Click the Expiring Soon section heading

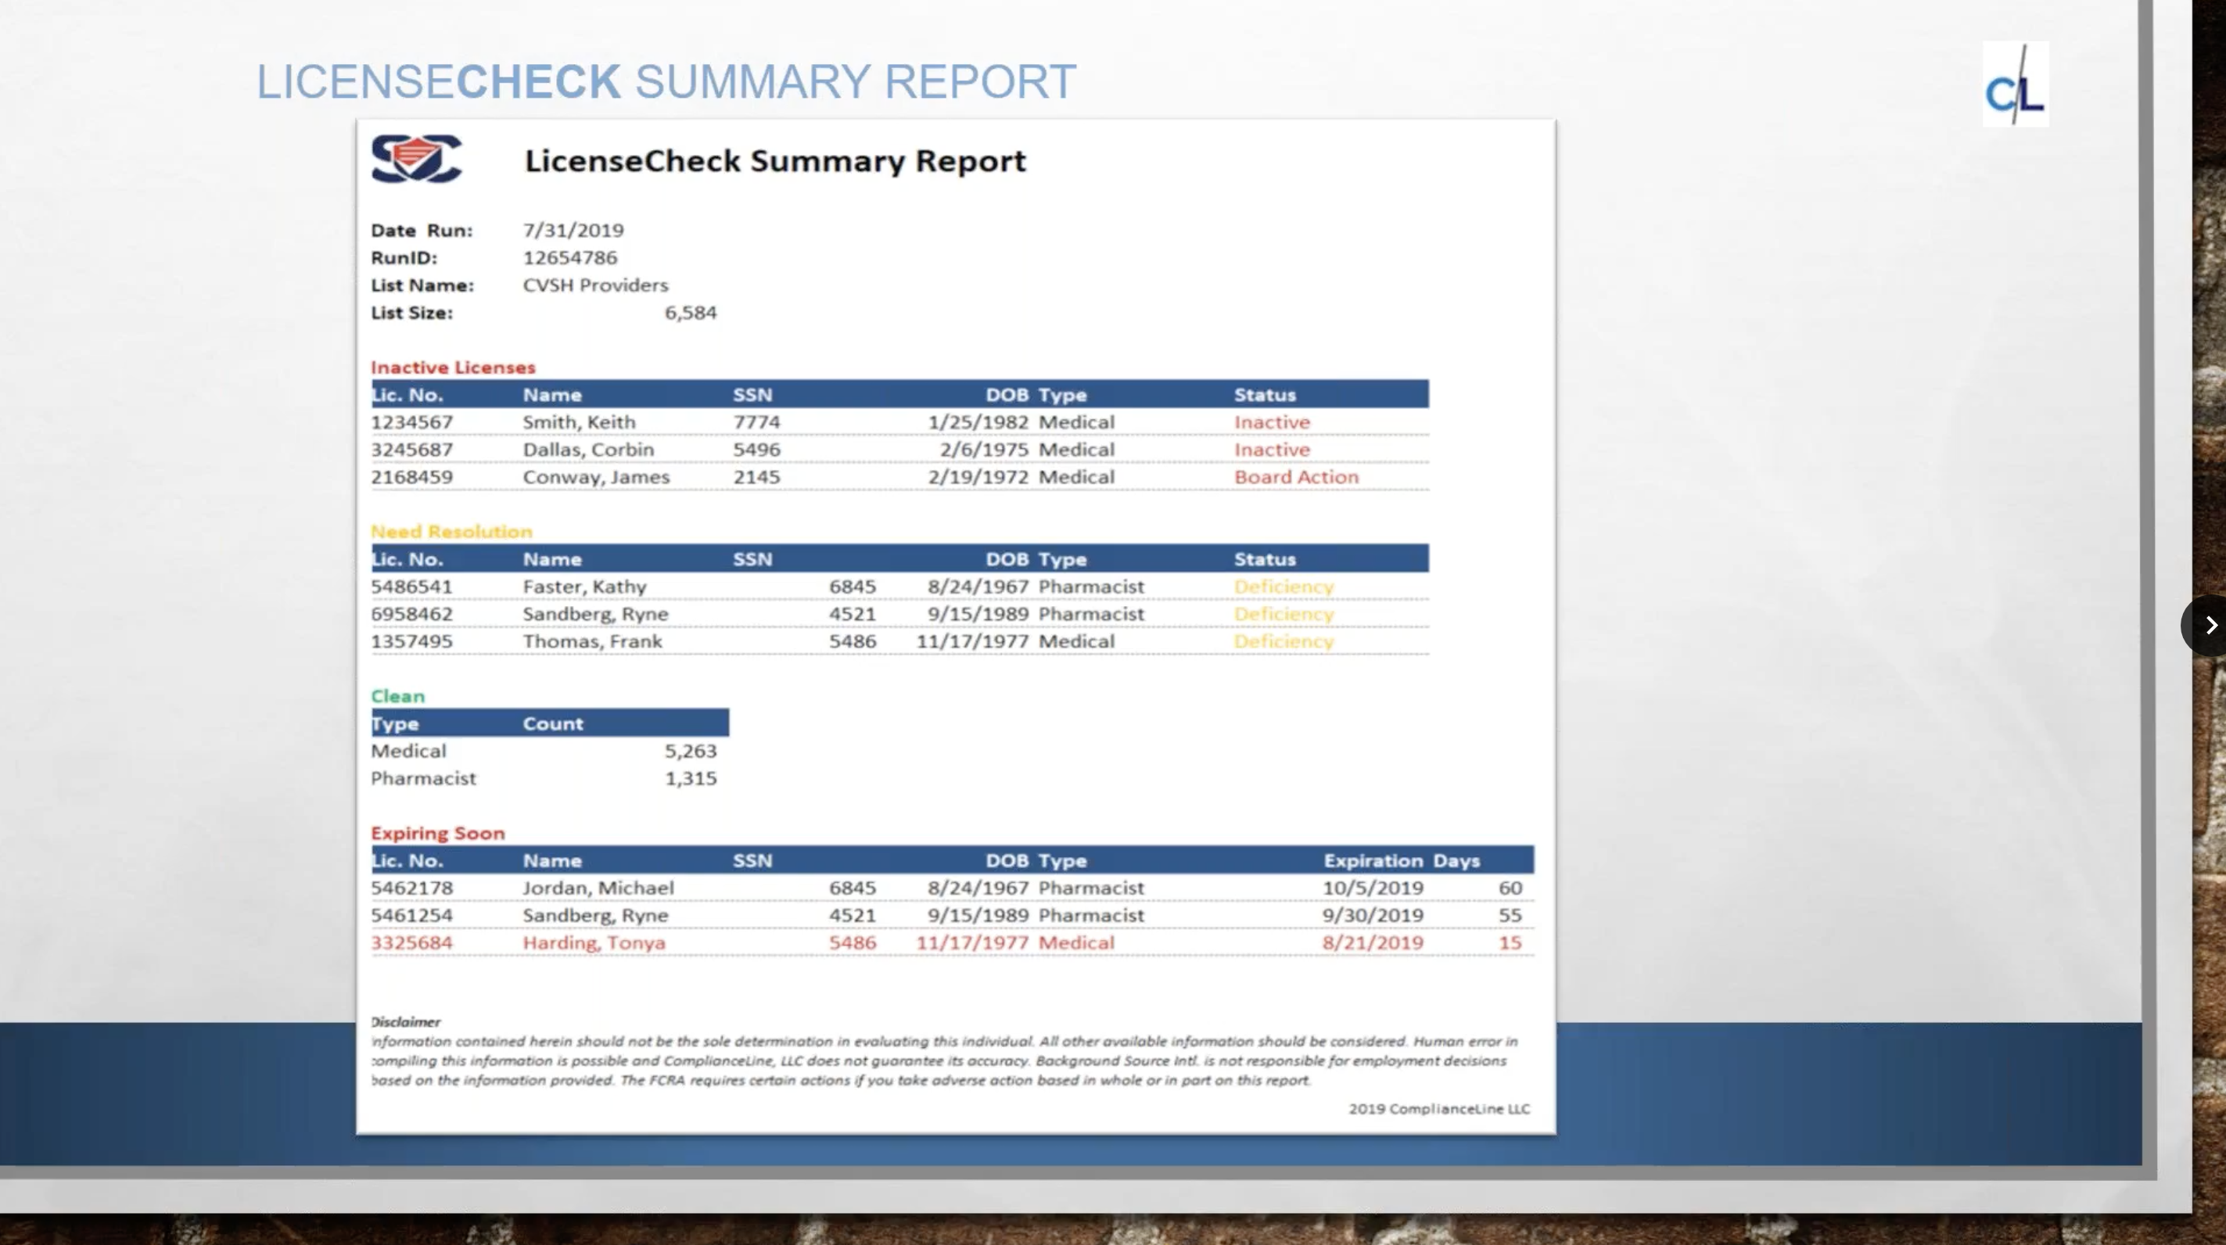coord(437,833)
